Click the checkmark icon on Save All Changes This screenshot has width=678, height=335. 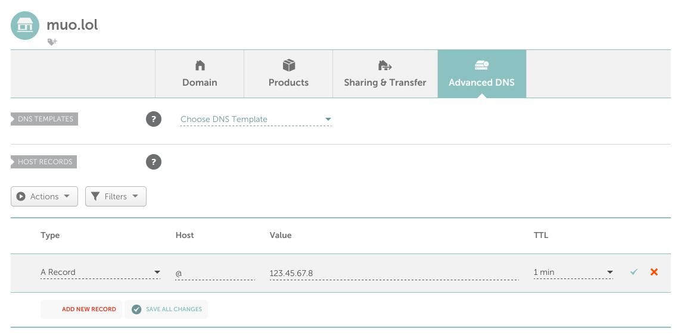pos(136,309)
